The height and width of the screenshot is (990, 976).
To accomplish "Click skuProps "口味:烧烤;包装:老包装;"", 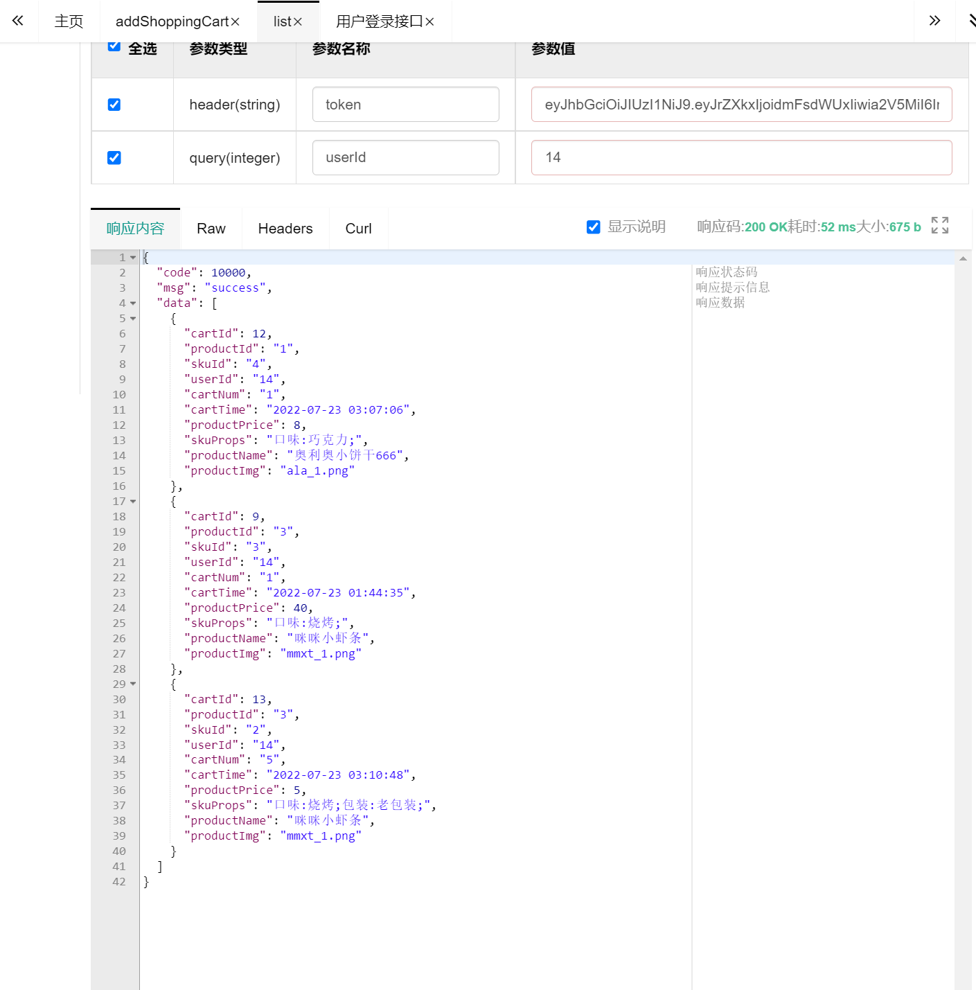I will coord(348,806).
